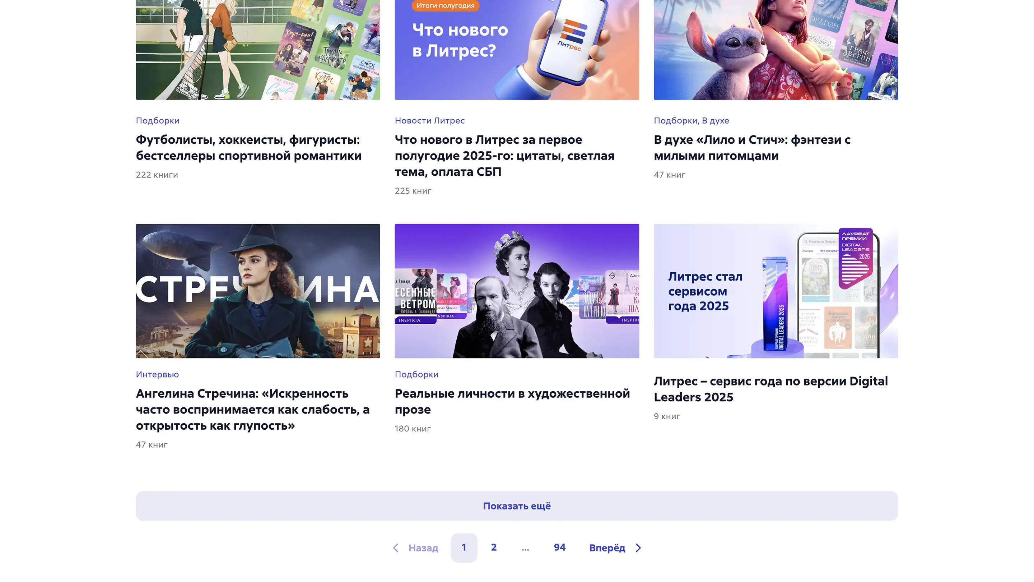Select current page 1 in pagination
Image resolution: width=1034 pixels, height=582 pixels.
pos(464,548)
